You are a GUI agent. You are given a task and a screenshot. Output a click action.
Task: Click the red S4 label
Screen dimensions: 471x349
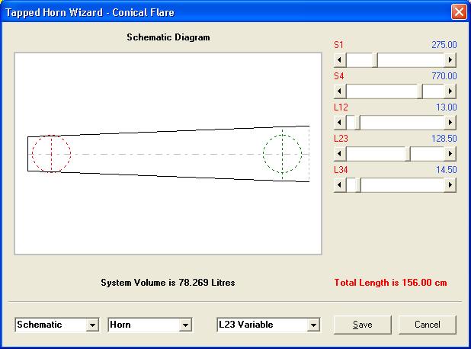(x=339, y=76)
